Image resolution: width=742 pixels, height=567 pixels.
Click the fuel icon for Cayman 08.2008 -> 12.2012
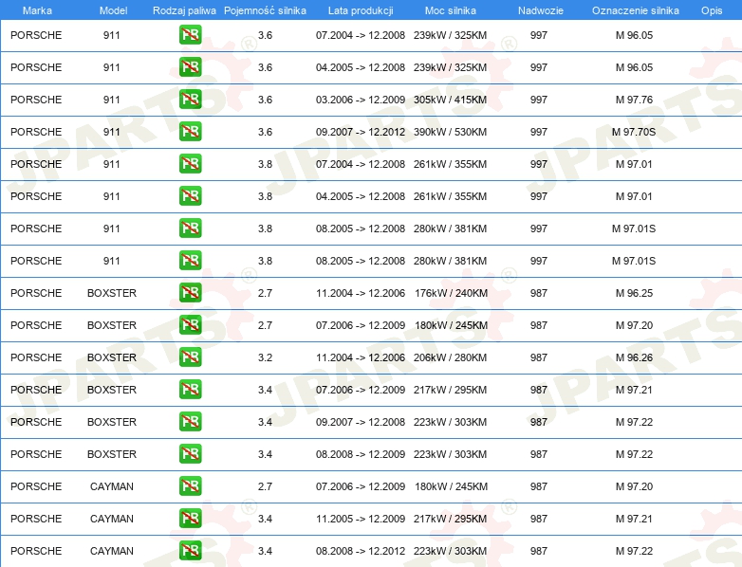click(190, 551)
